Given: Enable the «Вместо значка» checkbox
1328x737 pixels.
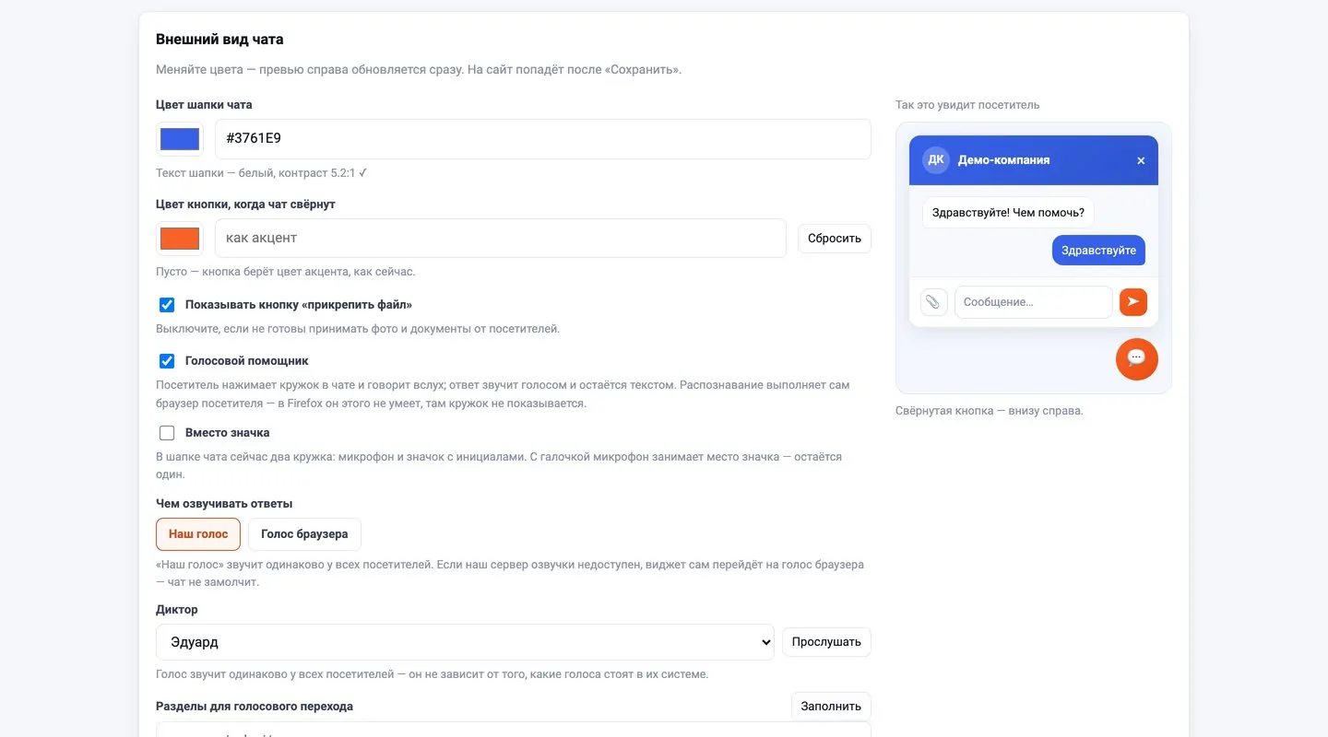Looking at the screenshot, I should (167, 433).
